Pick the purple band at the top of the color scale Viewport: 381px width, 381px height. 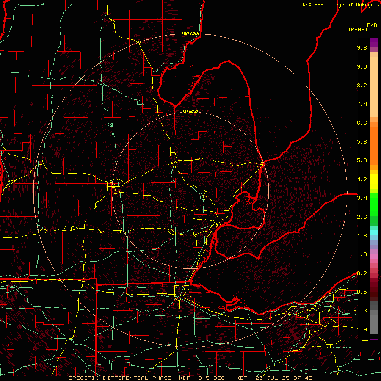(x=374, y=42)
